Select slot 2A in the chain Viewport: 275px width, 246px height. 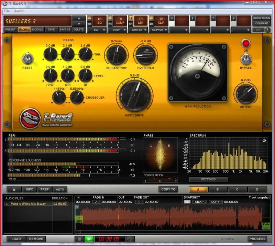[x=110, y=18]
